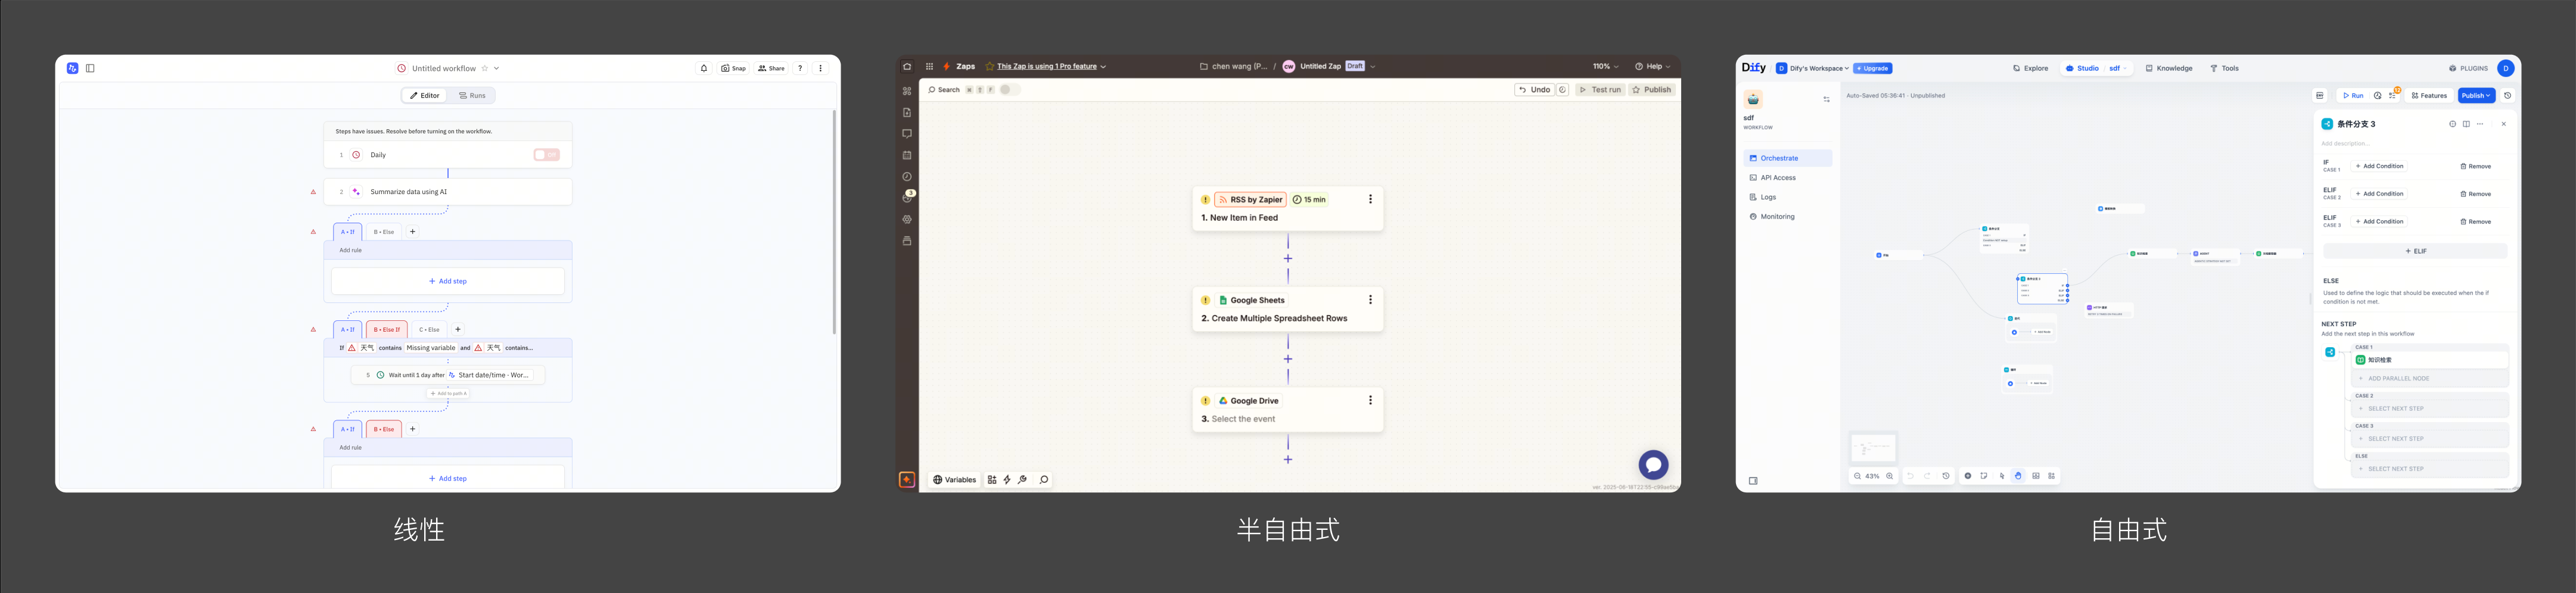Viewport: 2576px width, 593px height.
Task: Select next step for CASE 2
Action: [x=2430, y=408]
